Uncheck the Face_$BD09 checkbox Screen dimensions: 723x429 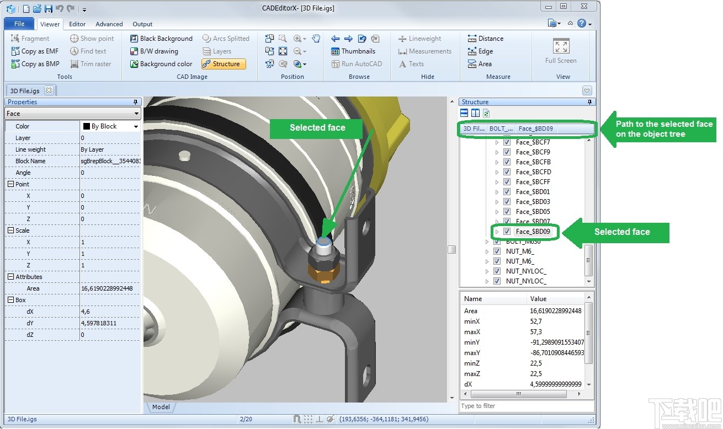(x=507, y=232)
